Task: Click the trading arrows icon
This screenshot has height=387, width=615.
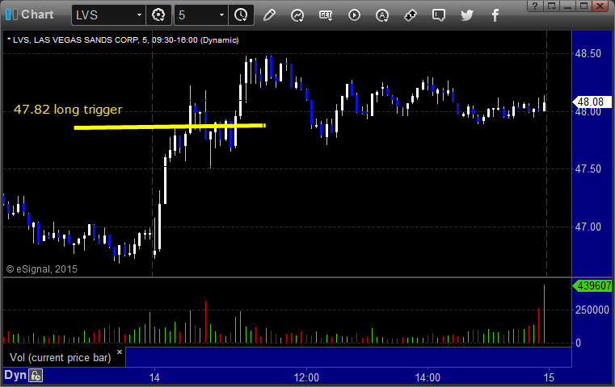Action: pos(411,15)
